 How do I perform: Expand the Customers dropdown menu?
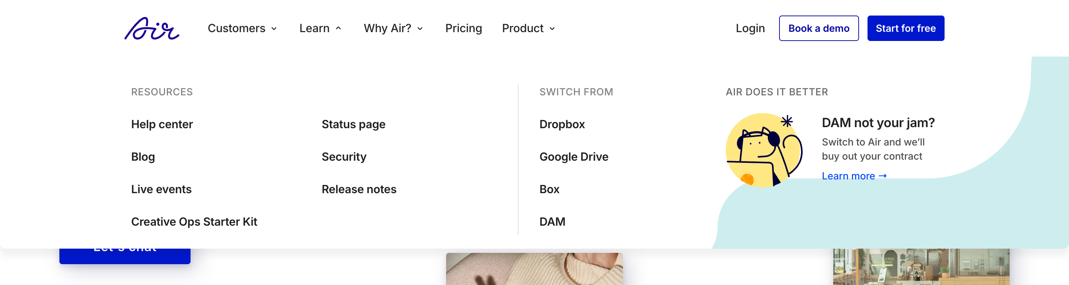tap(242, 28)
